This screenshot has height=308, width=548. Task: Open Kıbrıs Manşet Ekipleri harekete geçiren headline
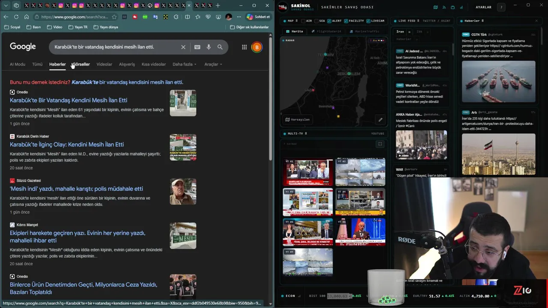(x=77, y=237)
